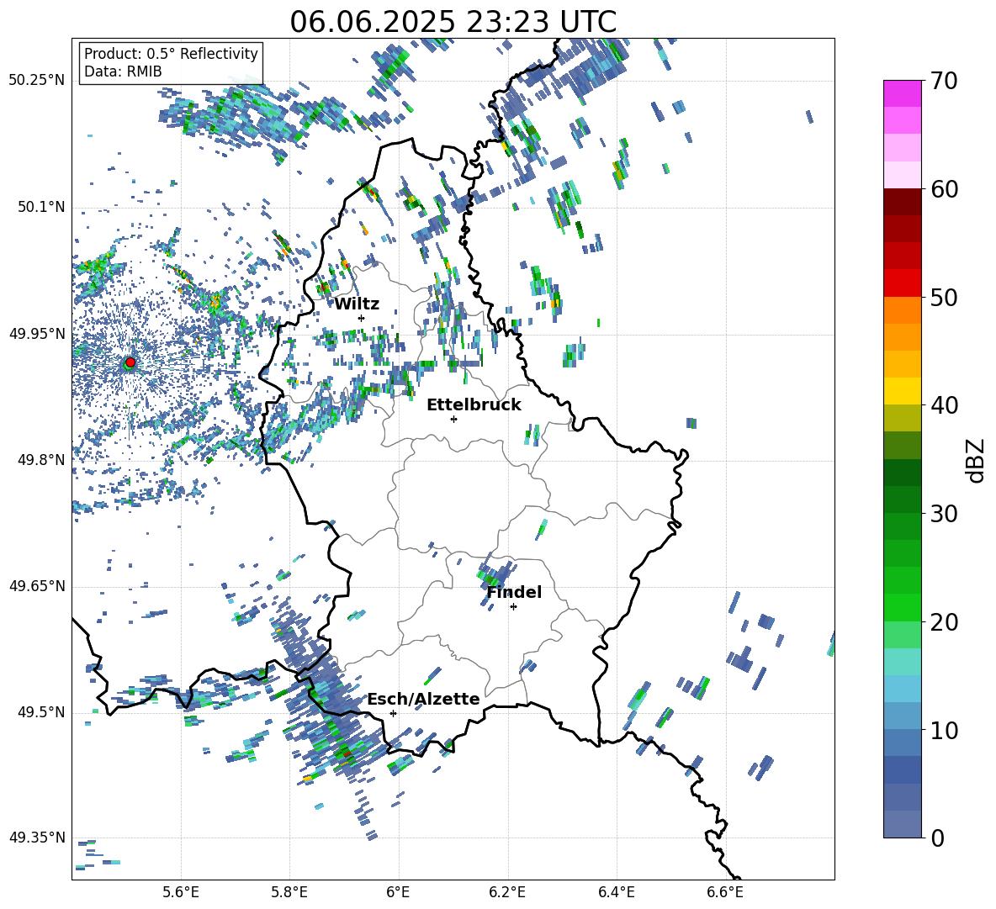Click the 6°E longitude label
Image resolution: width=996 pixels, height=909 pixels.
pyautogui.click(x=398, y=893)
